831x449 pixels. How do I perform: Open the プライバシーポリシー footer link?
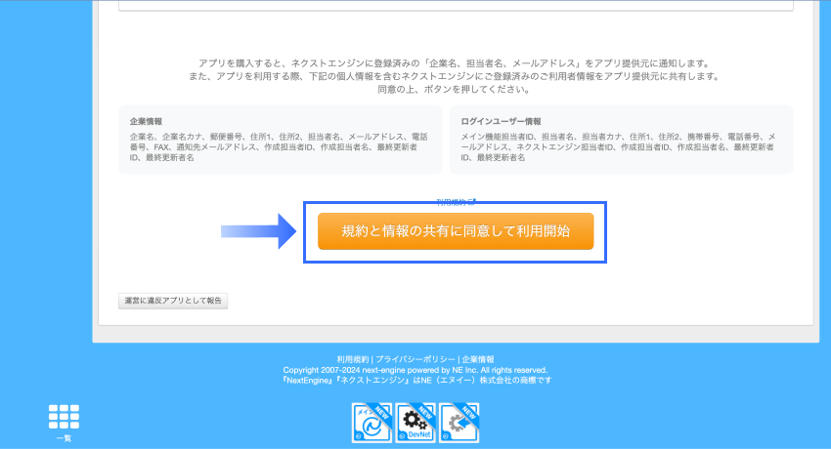coord(415,359)
